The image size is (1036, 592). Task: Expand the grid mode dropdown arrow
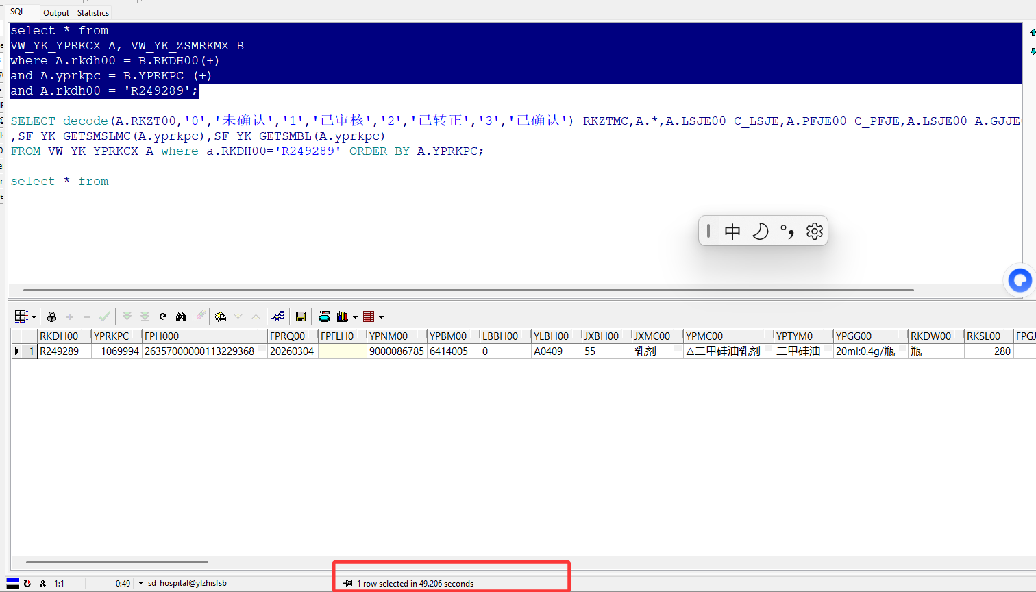[x=34, y=317]
